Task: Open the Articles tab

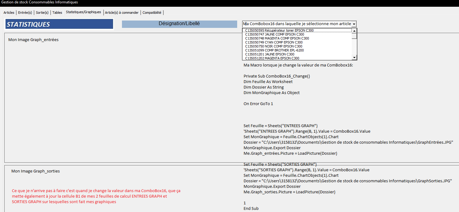Action: [x=9, y=13]
